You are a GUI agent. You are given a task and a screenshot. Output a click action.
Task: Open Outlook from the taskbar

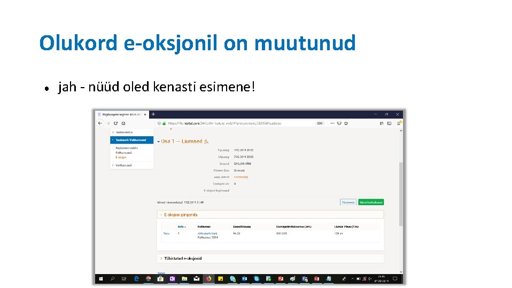(245, 278)
